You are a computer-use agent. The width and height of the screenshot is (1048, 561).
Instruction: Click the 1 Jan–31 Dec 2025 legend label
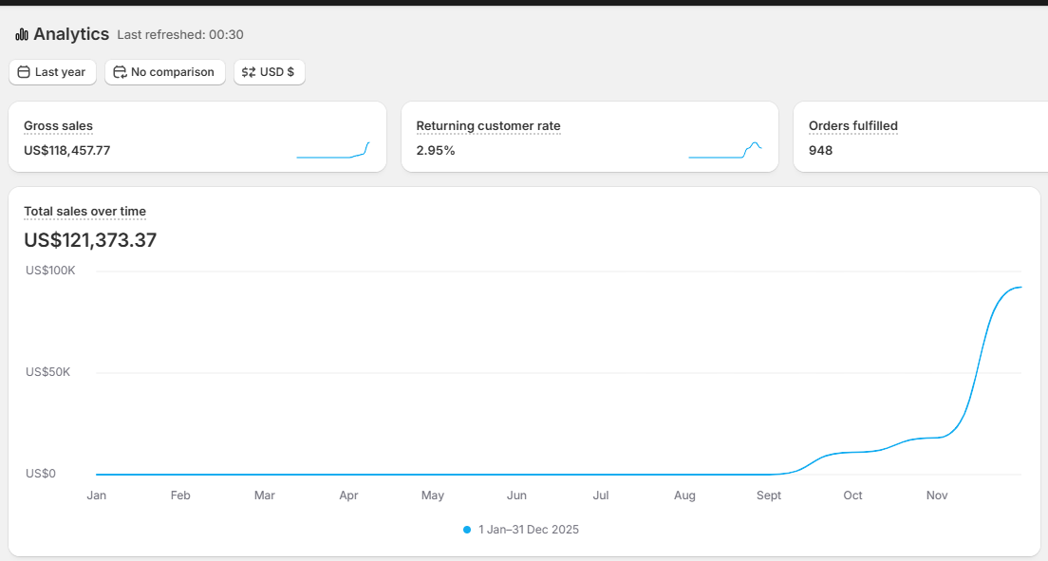[529, 530]
